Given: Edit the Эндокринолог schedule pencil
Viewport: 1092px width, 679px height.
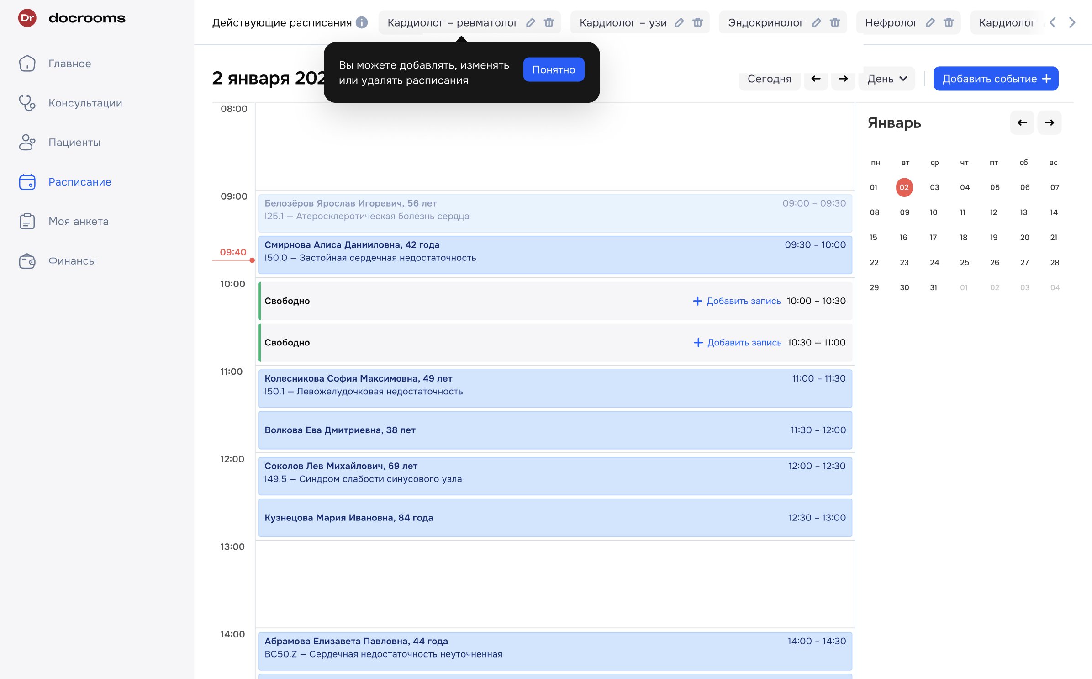Looking at the screenshot, I should 817,22.
